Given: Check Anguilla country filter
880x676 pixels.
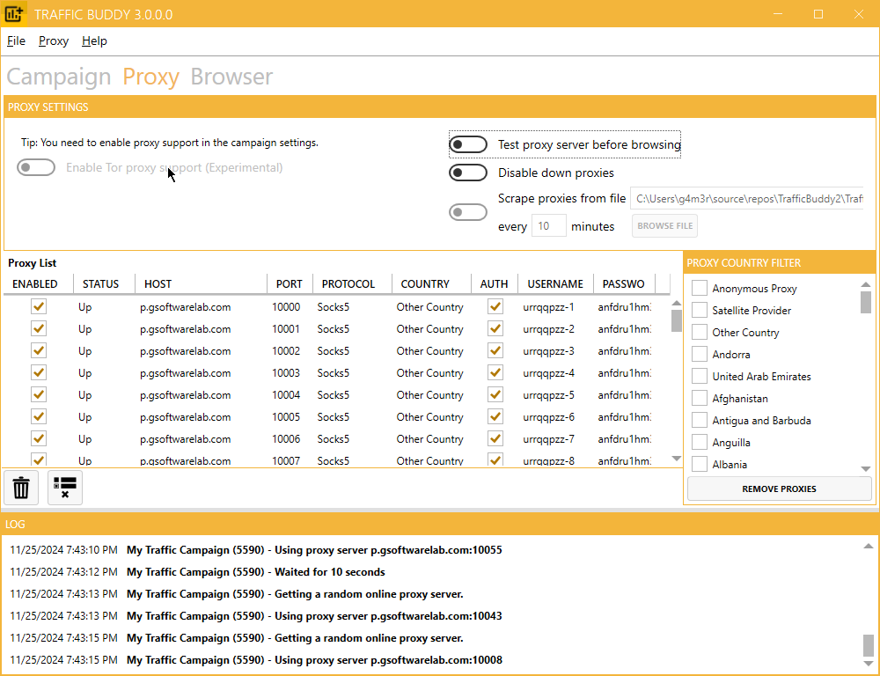Looking at the screenshot, I should point(700,442).
